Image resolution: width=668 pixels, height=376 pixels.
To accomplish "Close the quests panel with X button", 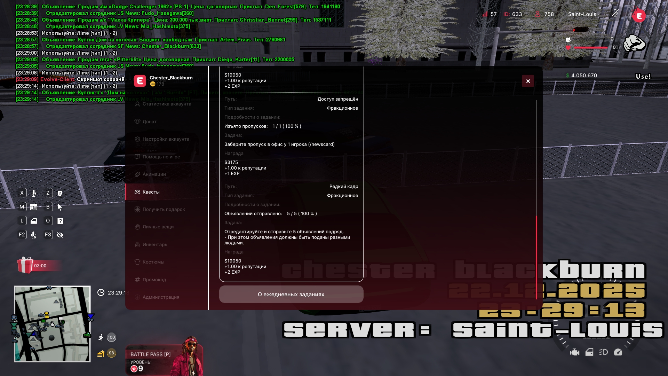I will pos(528,81).
